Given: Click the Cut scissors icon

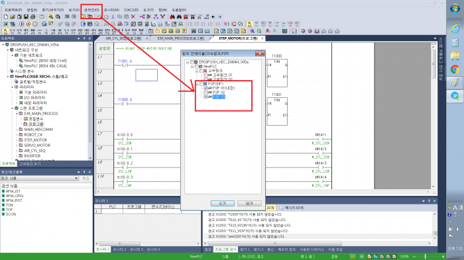Looking at the screenshot, I should tap(113, 17).
